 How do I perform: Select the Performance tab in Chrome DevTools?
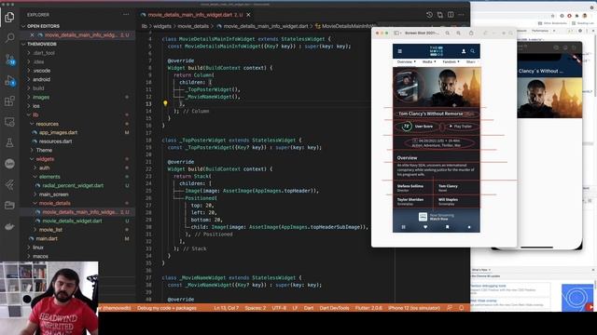tap(540, 31)
